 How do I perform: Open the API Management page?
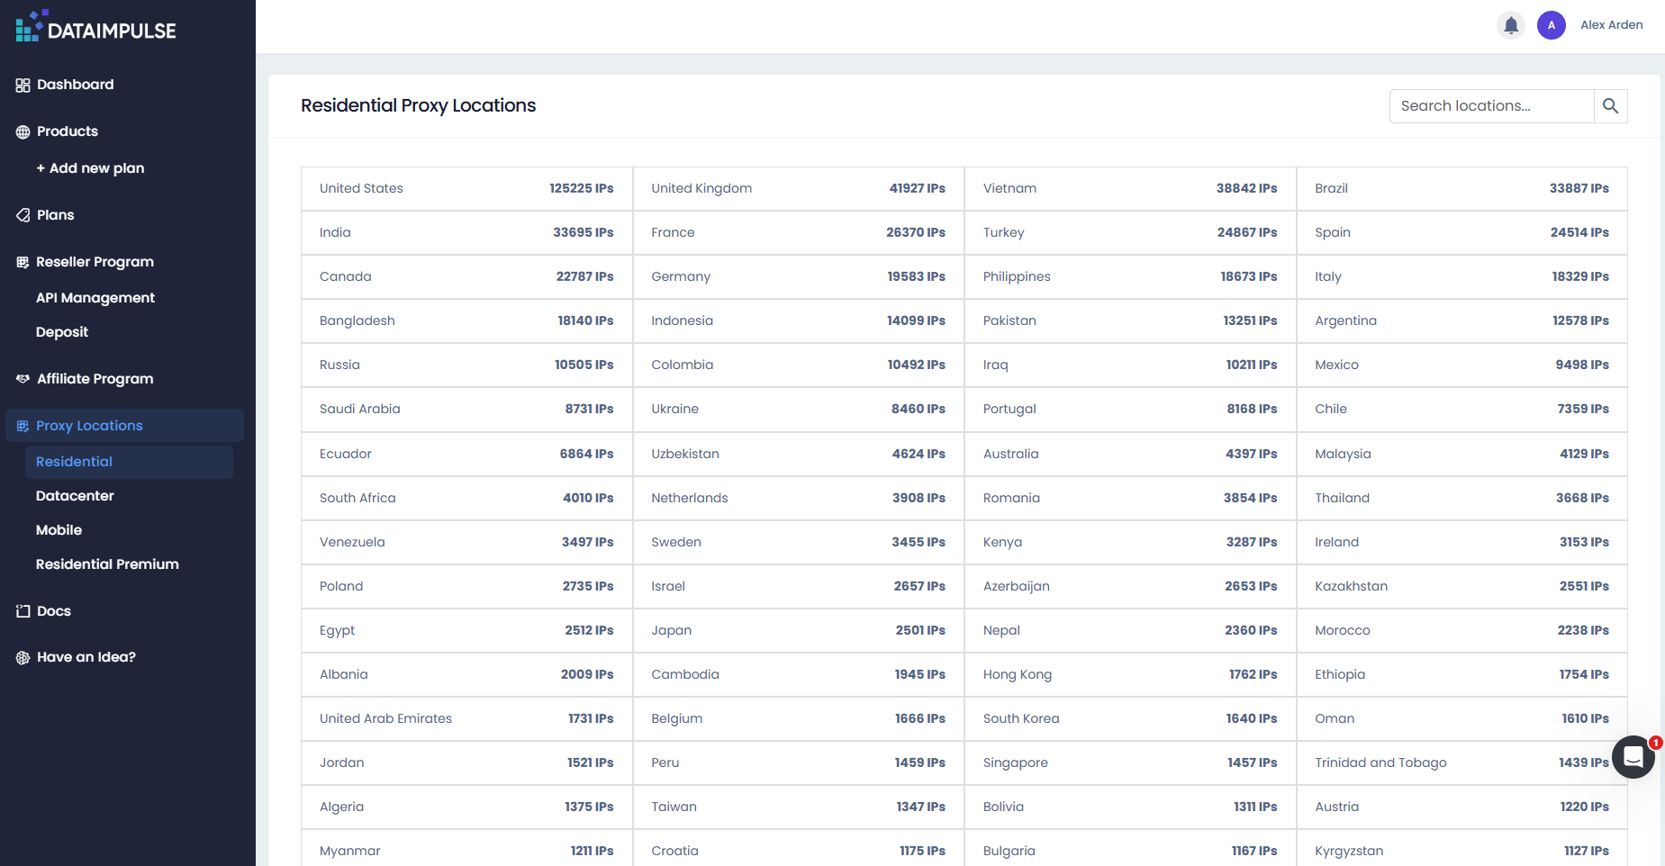pyautogui.click(x=95, y=298)
